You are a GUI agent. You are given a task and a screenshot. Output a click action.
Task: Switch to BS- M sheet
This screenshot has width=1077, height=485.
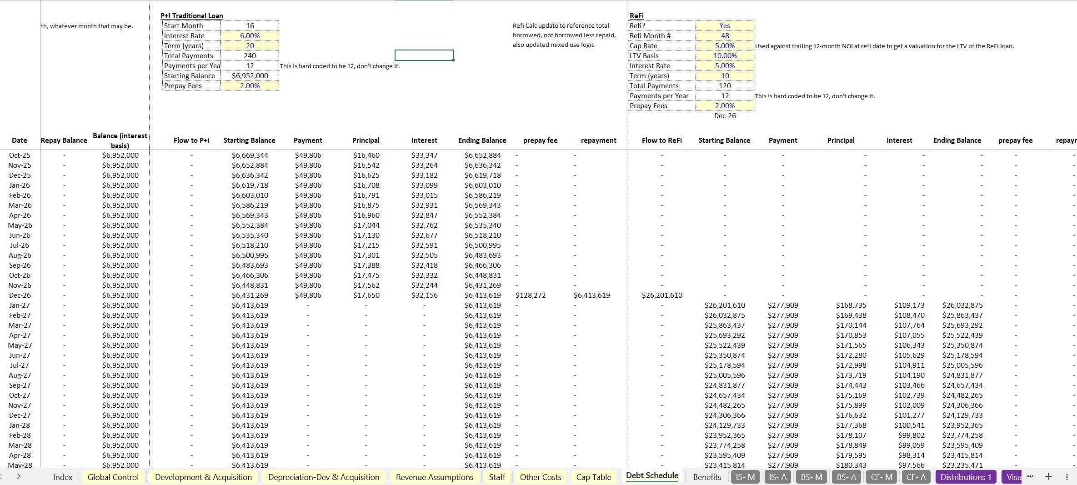click(x=812, y=477)
